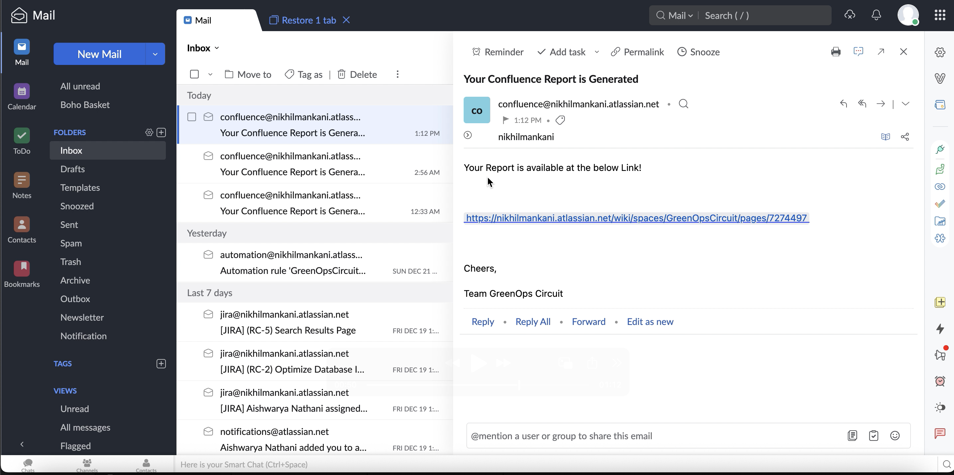Screen dimensions: 954x475
Task: Share the email via the share icon
Action: [x=904, y=137]
